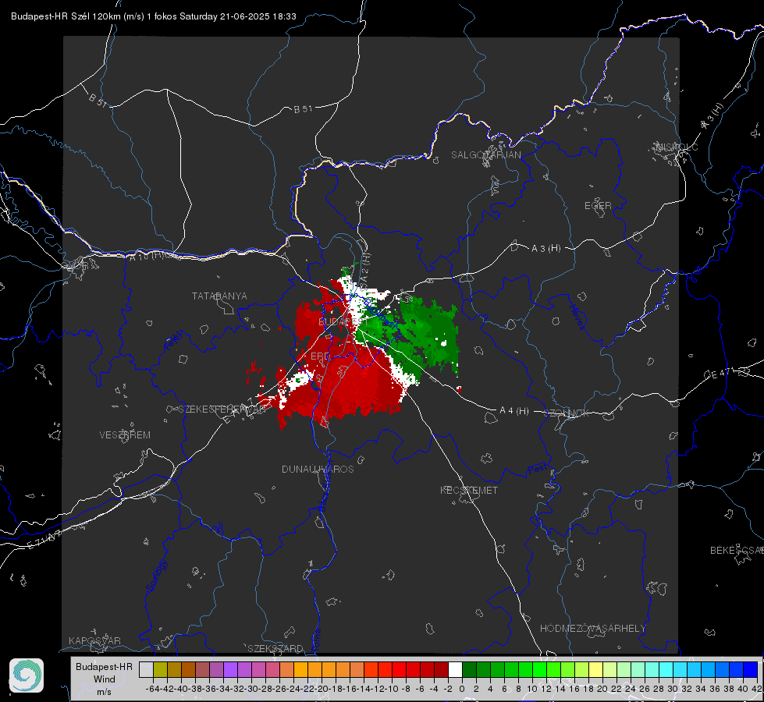Click the legend value label '20'
Screen dimensions: 764x702
(602, 689)
